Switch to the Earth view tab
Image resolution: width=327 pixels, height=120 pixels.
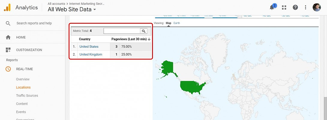coord(177,23)
